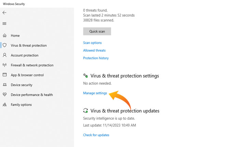This screenshot has height=147, width=239.
Task: Click Manage settings link
Action: point(95,93)
